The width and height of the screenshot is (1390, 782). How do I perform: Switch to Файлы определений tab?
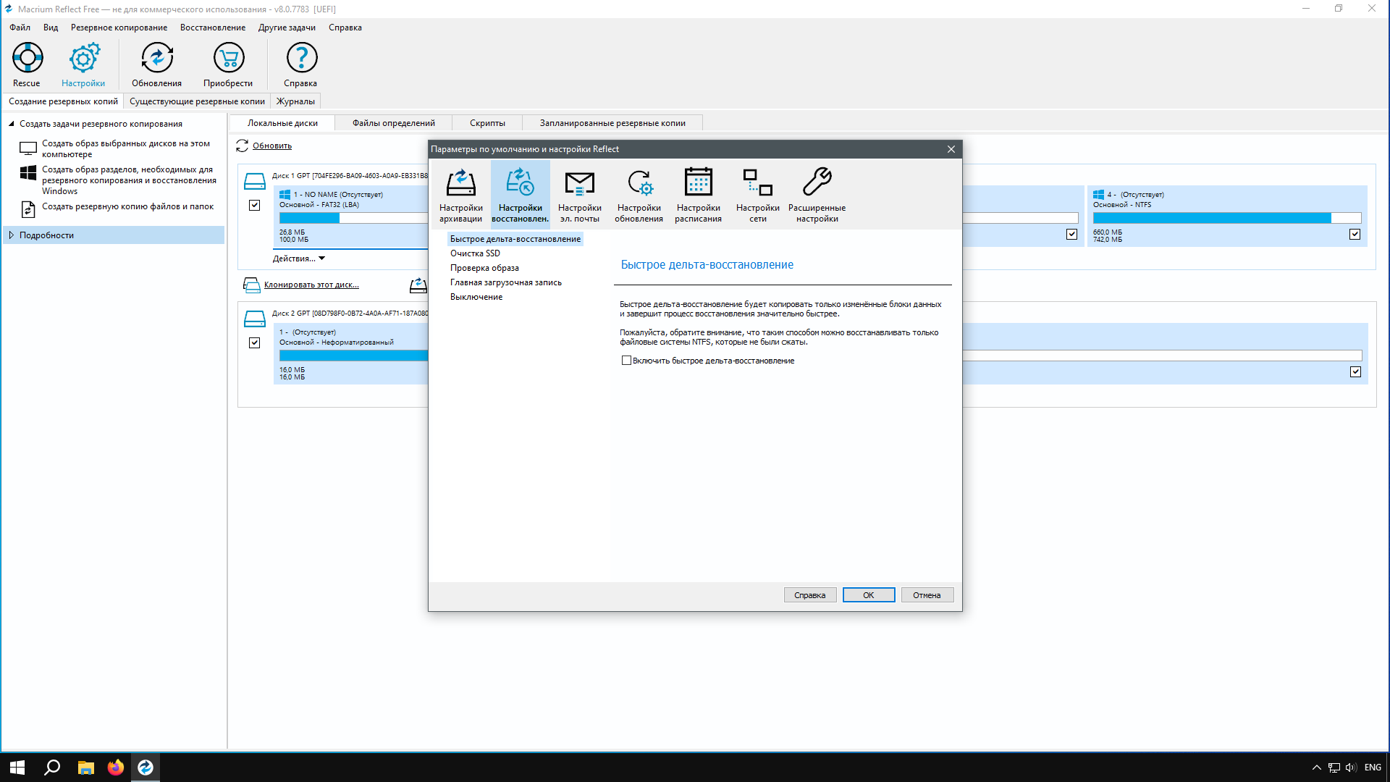394,123
